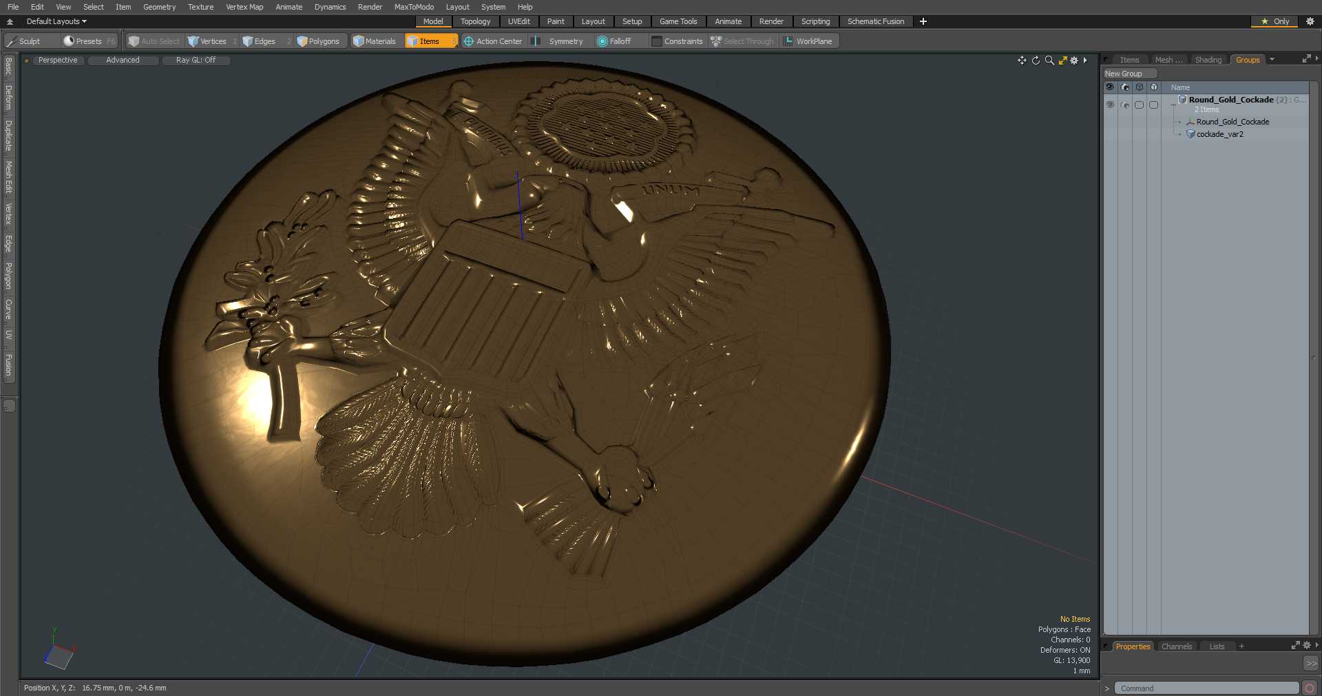Select the cockade_var2 mesh item
Image resolution: width=1322 pixels, height=696 pixels.
click(x=1219, y=134)
